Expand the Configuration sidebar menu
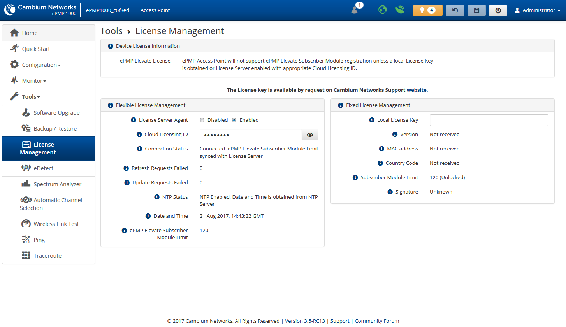 (41, 65)
